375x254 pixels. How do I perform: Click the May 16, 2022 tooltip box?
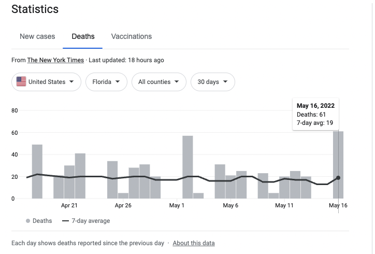(x=315, y=114)
